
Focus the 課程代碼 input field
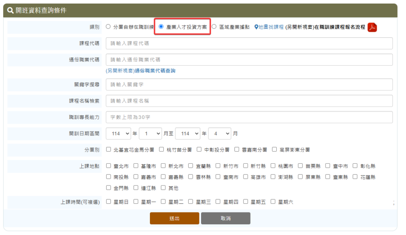(249, 43)
